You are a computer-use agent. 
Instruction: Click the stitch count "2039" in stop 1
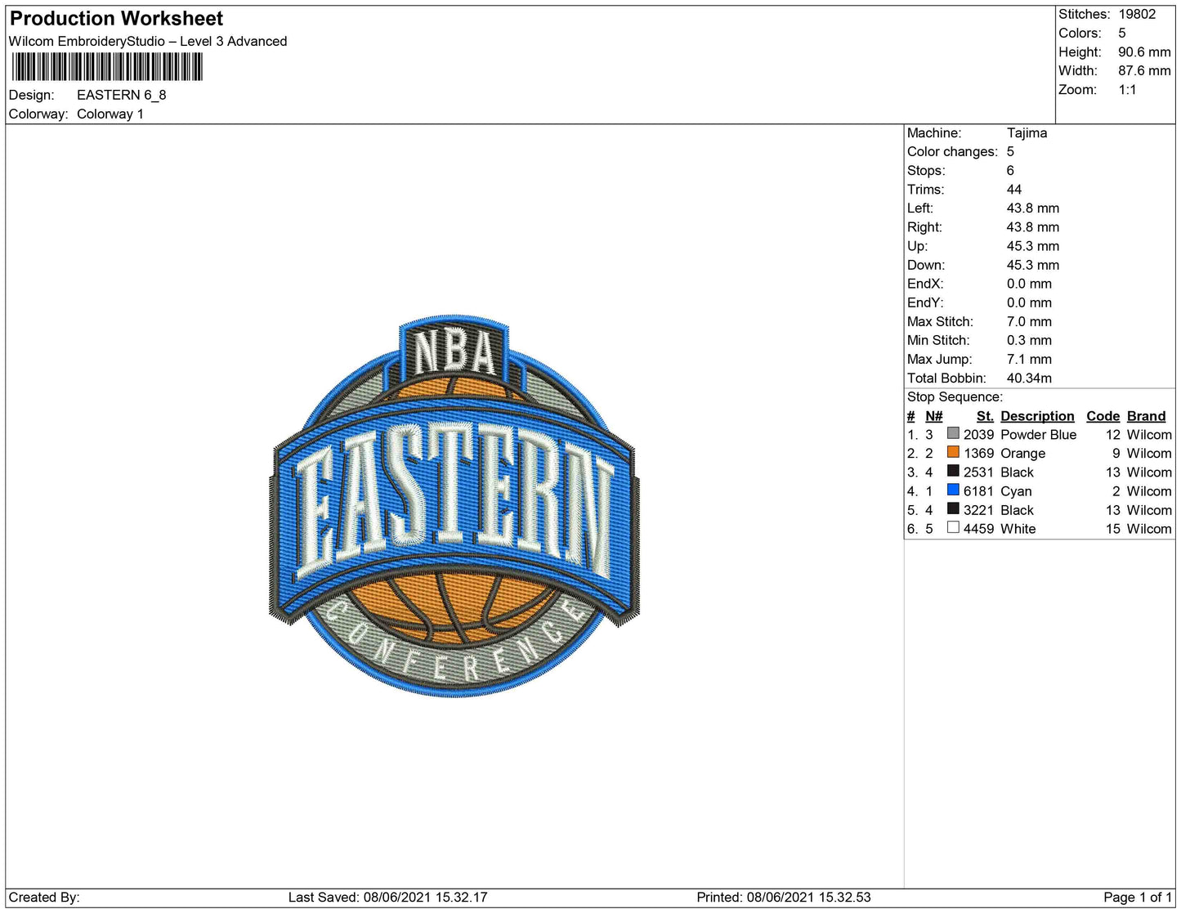[x=978, y=434]
